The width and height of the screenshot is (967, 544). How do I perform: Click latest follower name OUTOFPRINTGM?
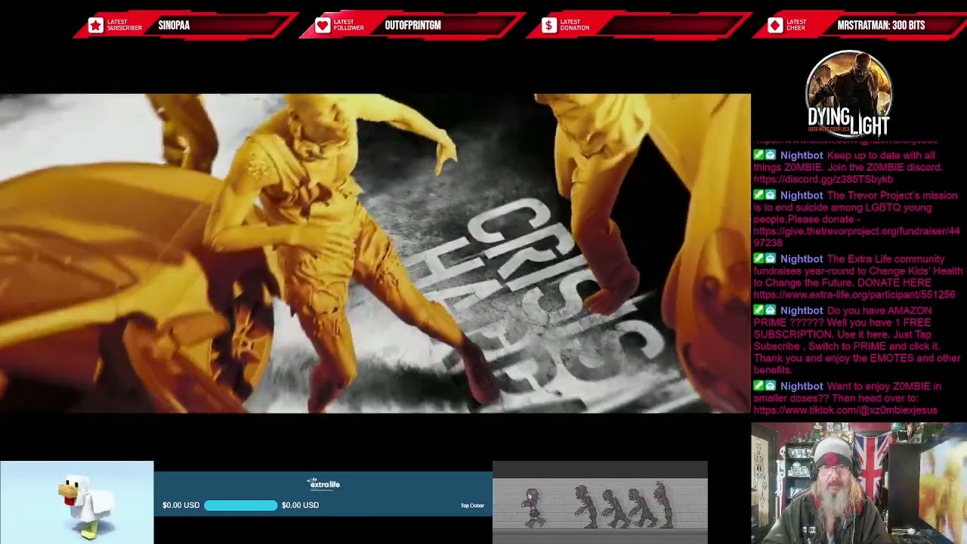point(412,26)
